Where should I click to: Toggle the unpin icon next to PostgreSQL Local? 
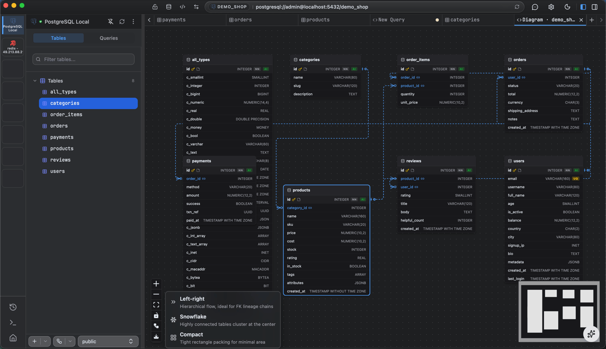click(x=111, y=21)
